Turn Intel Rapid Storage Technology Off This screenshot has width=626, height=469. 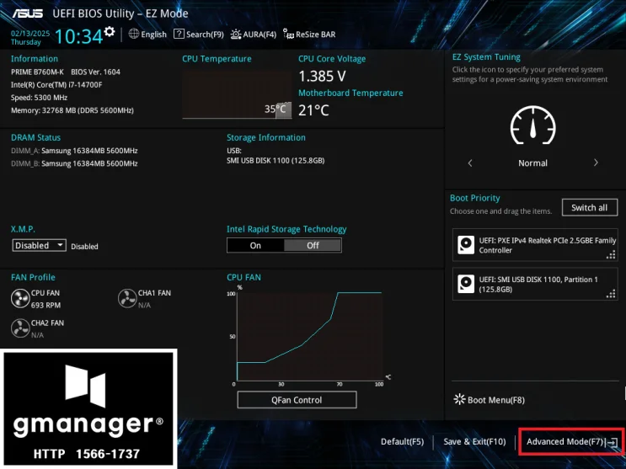(x=313, y=246)
